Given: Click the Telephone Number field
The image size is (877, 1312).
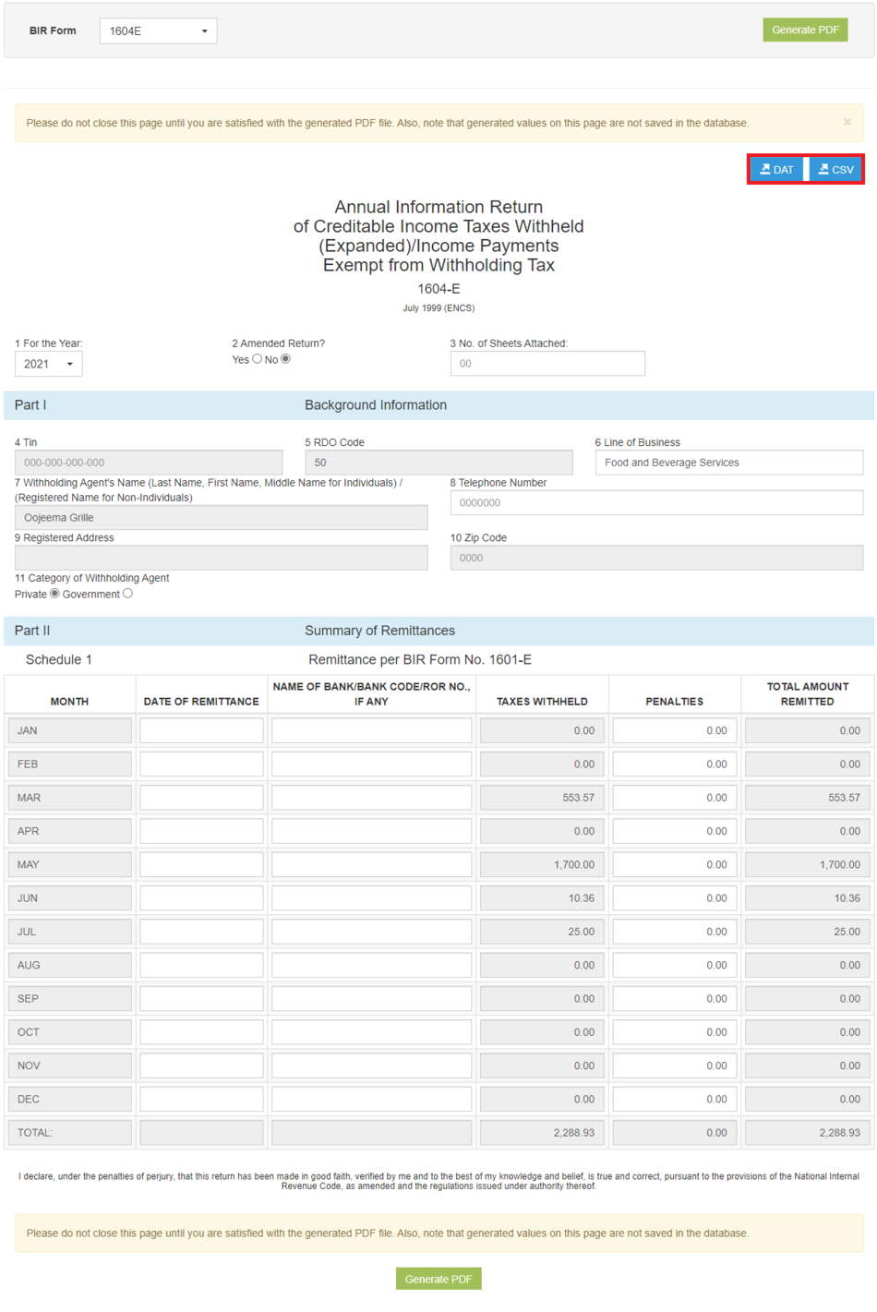Looking at the screenshot, I should point(659,501).
